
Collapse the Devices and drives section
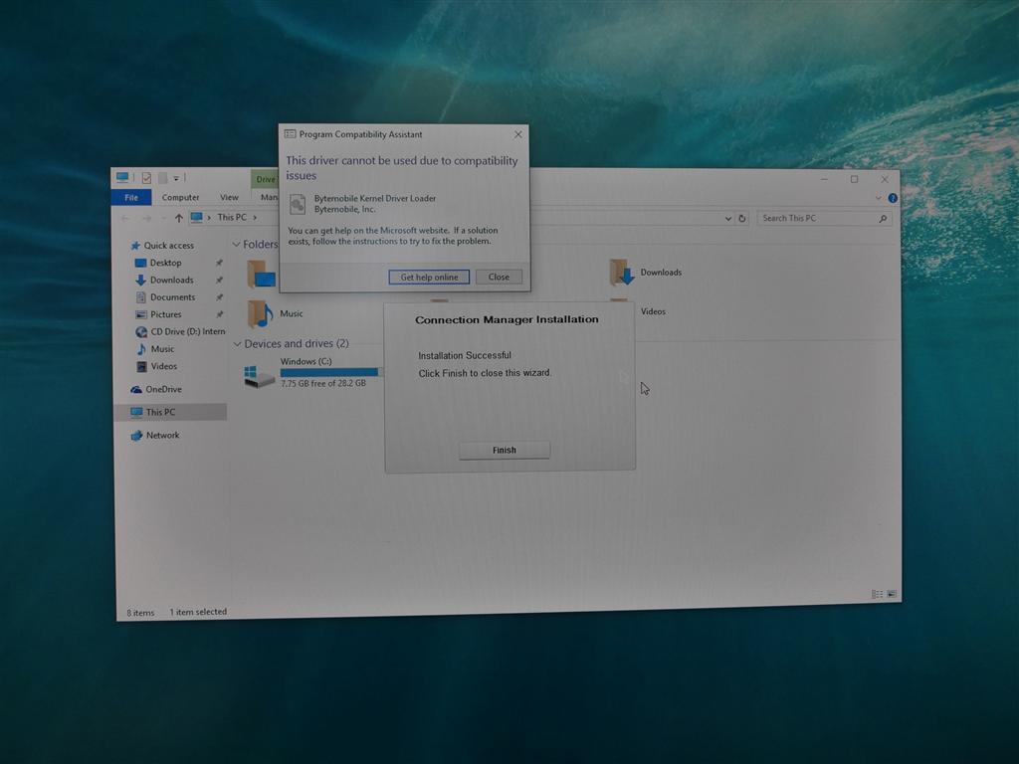pos(237,344)
